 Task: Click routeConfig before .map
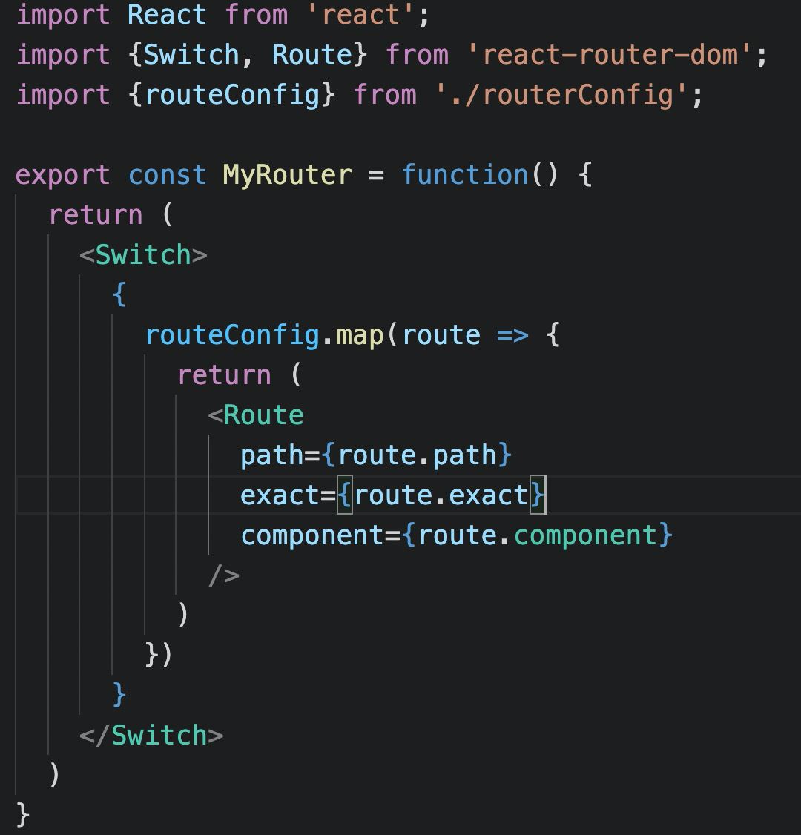point(232,336)
